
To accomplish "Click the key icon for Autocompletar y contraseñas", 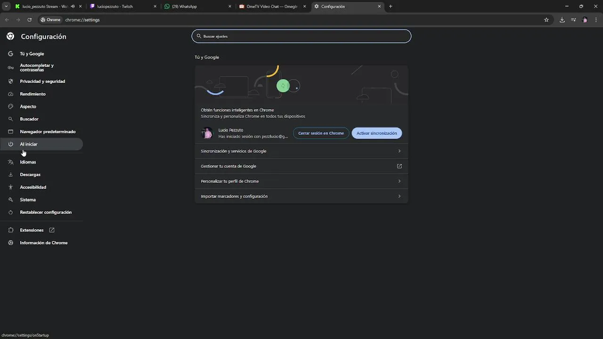I will pos(10,68).
